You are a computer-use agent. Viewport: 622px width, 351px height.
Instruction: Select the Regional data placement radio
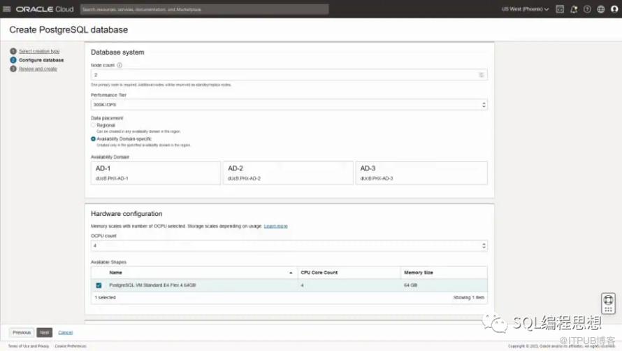click(93, 125)
